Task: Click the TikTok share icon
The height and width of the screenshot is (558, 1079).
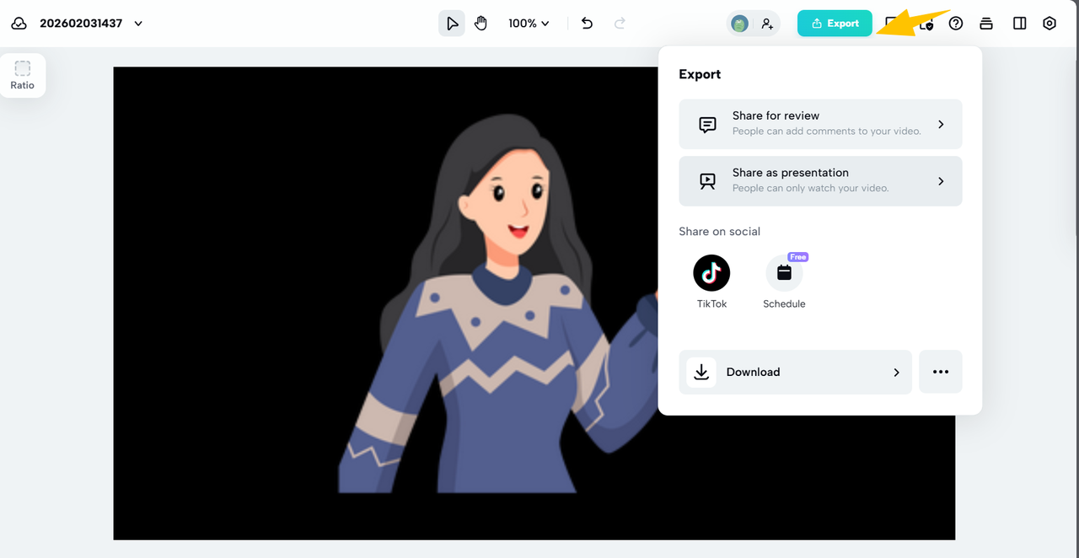Action: pos(711,272)
